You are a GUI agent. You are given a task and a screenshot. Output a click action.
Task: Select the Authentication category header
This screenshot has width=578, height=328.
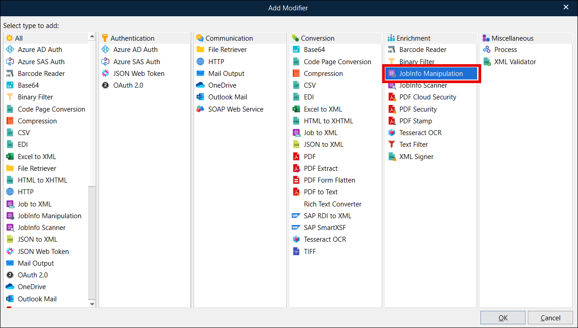145,38
